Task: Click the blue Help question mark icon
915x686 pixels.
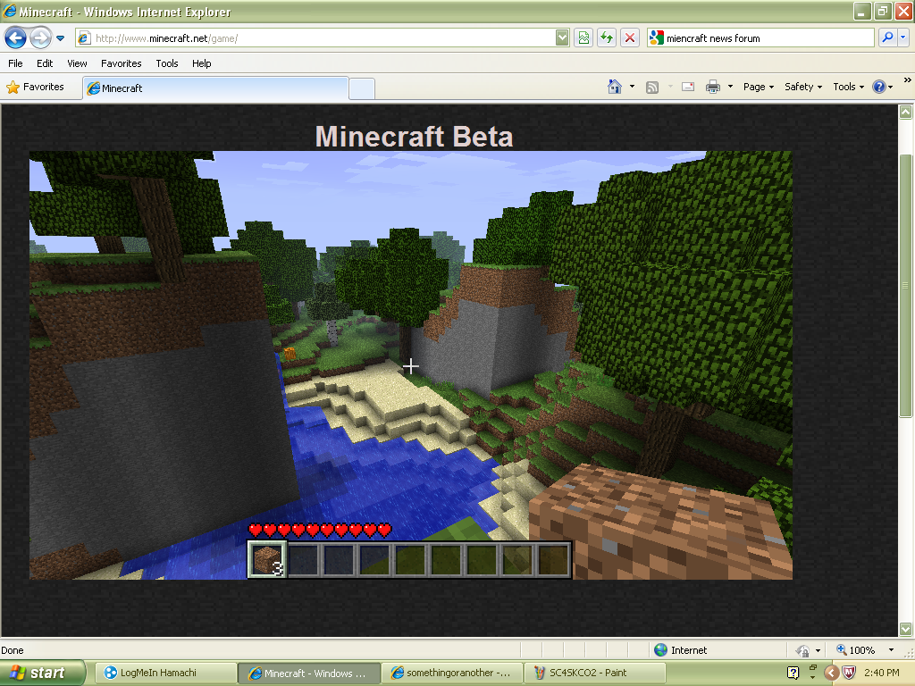Action: coord(879,87)
